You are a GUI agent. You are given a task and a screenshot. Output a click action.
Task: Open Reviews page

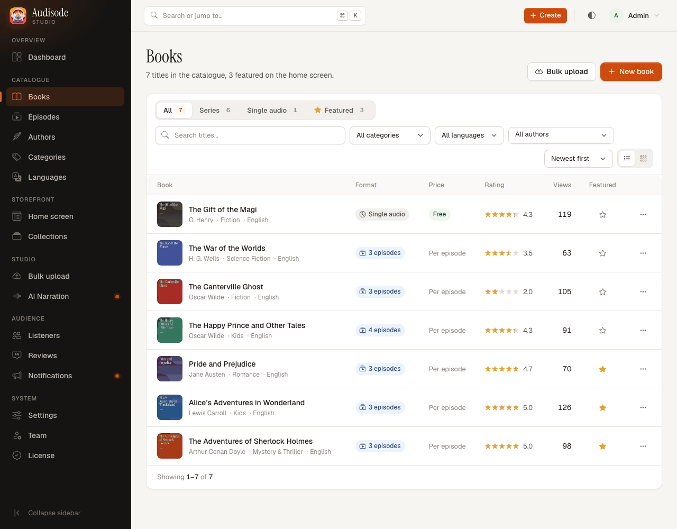click(x=66, y=355)
